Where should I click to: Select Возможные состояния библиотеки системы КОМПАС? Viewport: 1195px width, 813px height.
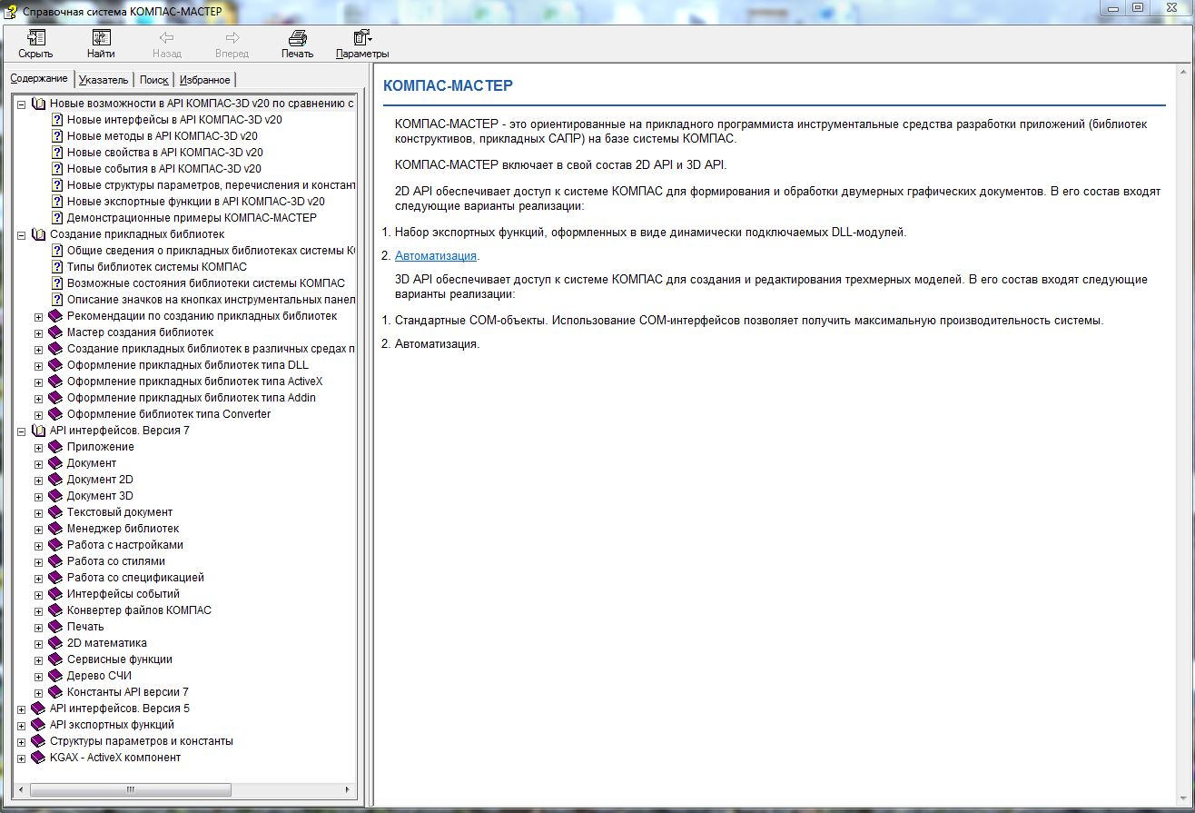click(x=205, y=283)
